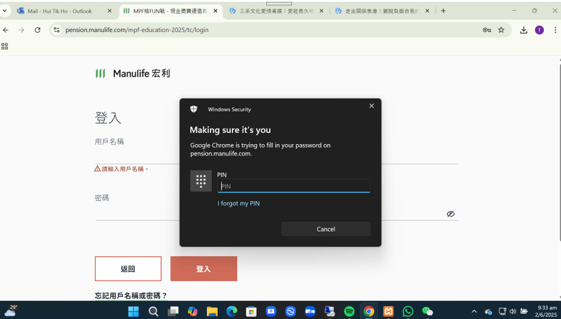561x319 pixels.
Task: Click Chrome's forward arrow
Action: [x=21, y=30]
